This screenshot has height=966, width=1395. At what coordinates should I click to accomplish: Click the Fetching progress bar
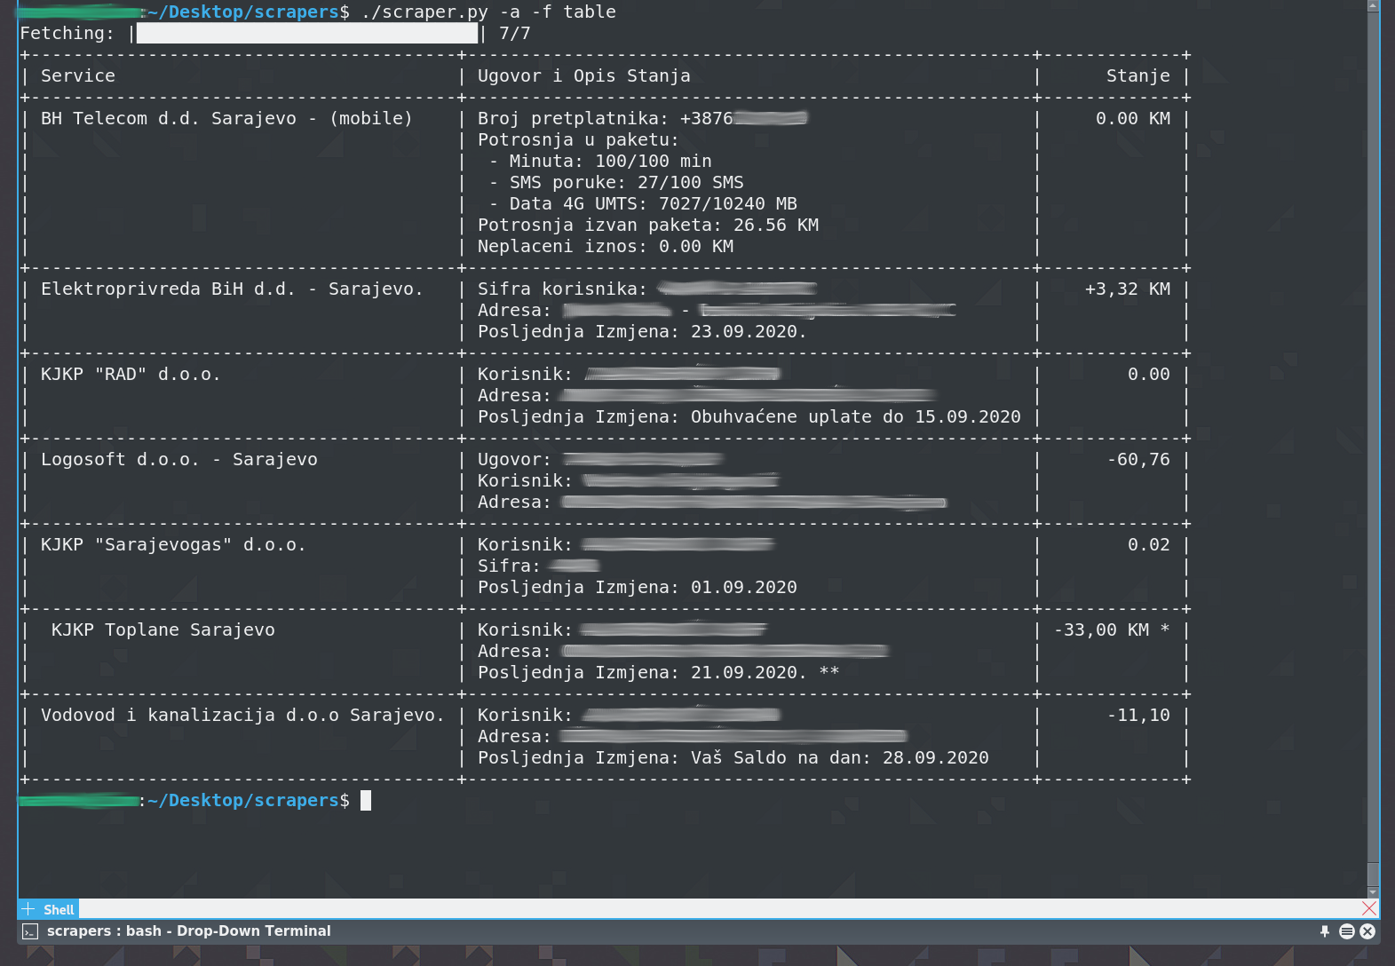point(307,34)
